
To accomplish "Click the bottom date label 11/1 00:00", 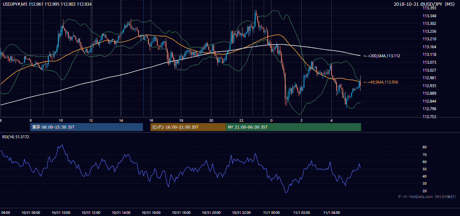I will tap(271, 213).
